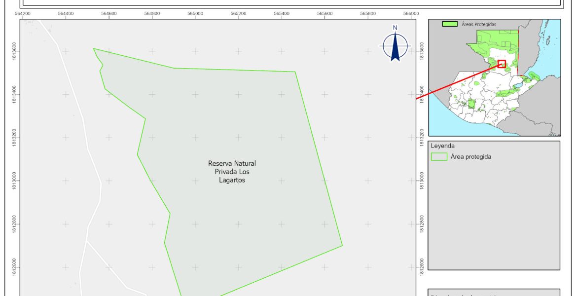
Task: Click the Área protegida legend text
Action: (x=470, y=157)
